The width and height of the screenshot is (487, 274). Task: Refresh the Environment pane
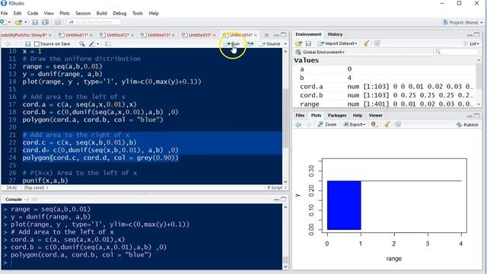tap(377, 43)
